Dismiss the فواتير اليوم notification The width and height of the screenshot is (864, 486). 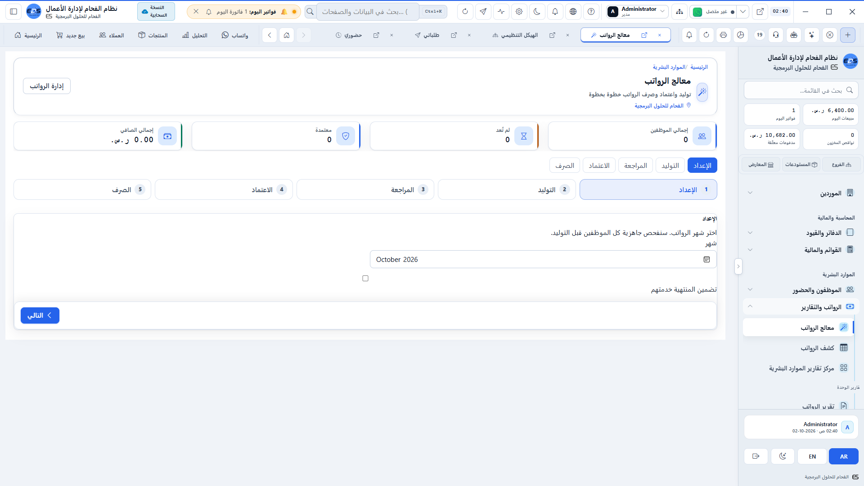pyautogui.click(x=196, y=12)
